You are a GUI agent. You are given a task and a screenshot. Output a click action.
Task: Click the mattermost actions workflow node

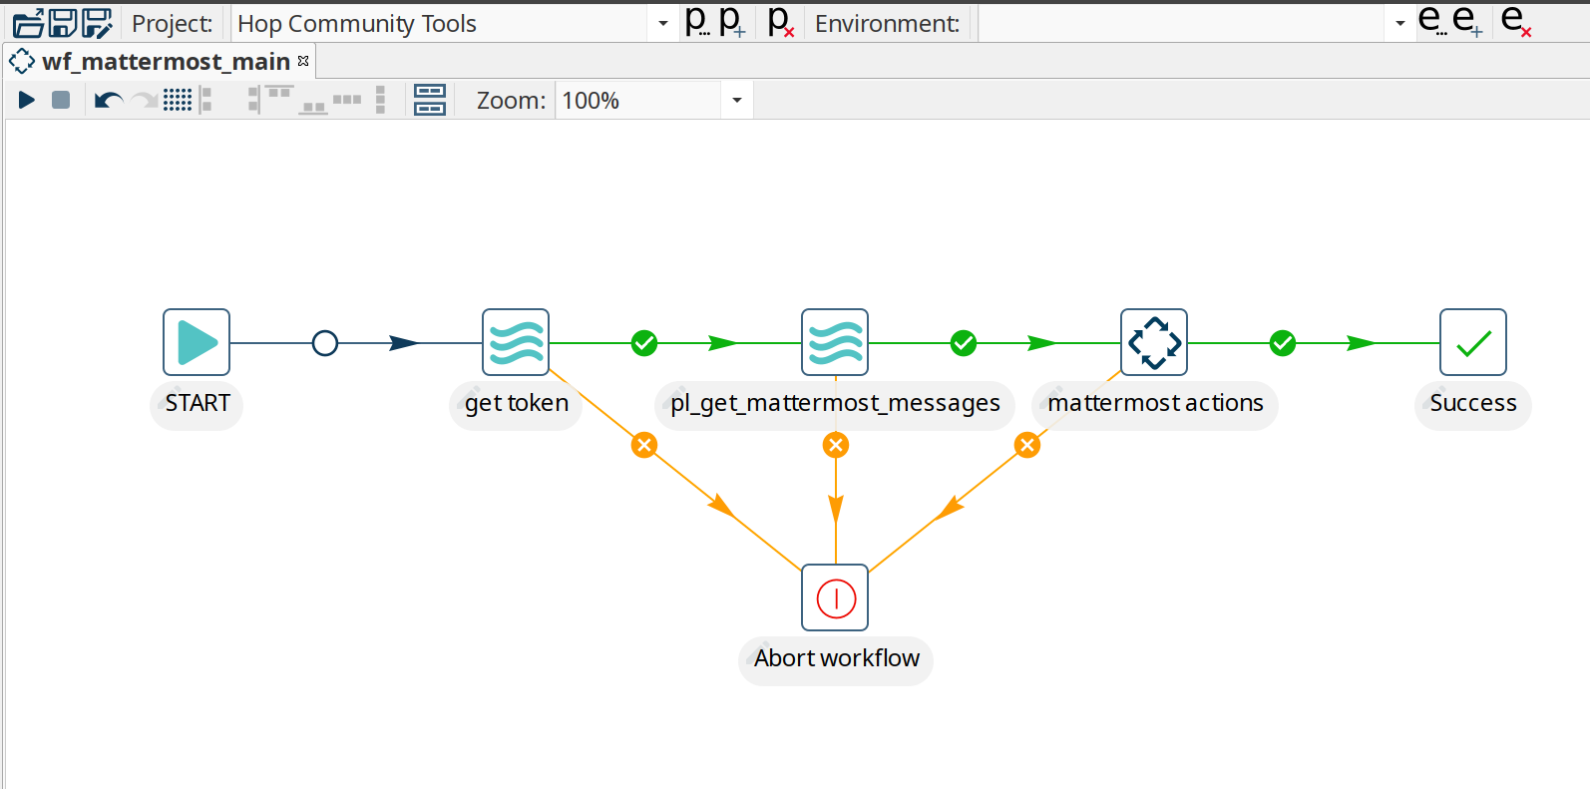[1154, 342]
